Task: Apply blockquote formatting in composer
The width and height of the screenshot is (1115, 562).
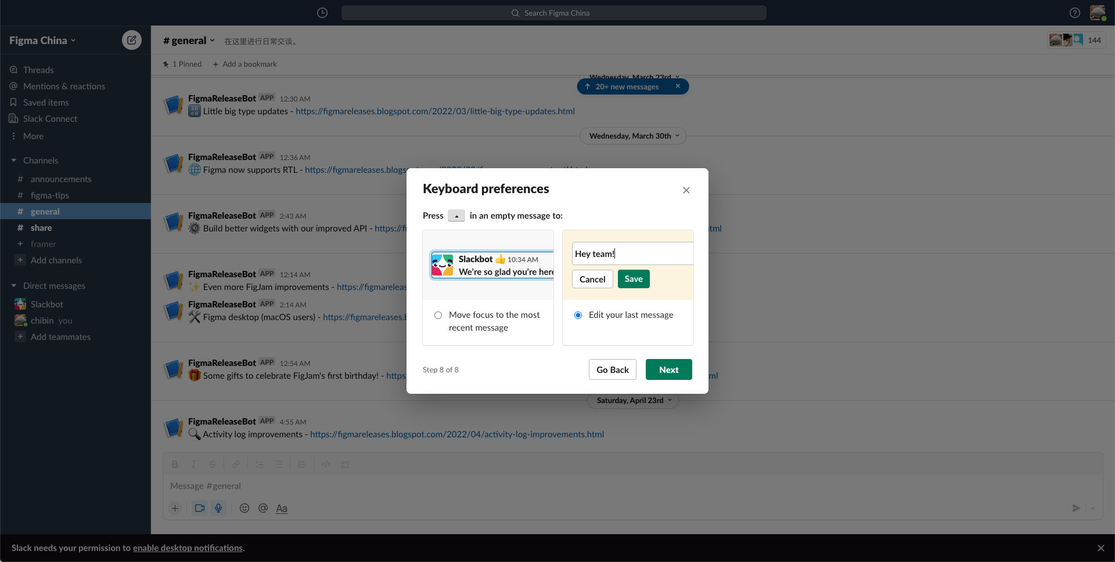Action: point(302,464)
